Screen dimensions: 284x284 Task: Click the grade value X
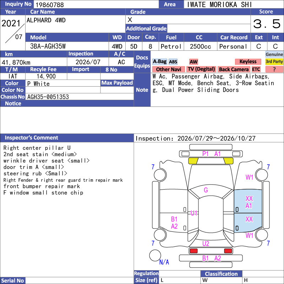click(x=130, y=20)
